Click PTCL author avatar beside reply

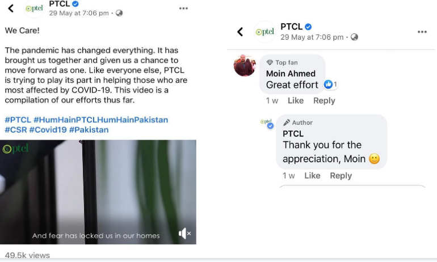[x=266, y=123]
